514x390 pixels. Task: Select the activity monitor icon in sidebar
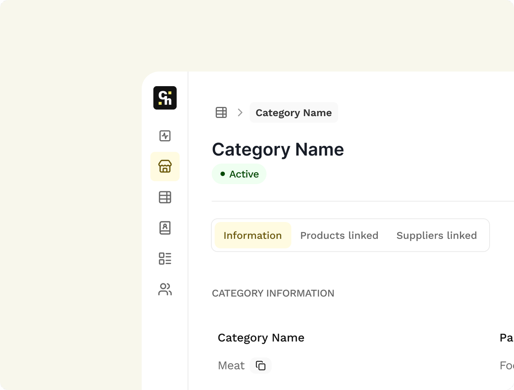pyautogui.click(x=165, y=136)
